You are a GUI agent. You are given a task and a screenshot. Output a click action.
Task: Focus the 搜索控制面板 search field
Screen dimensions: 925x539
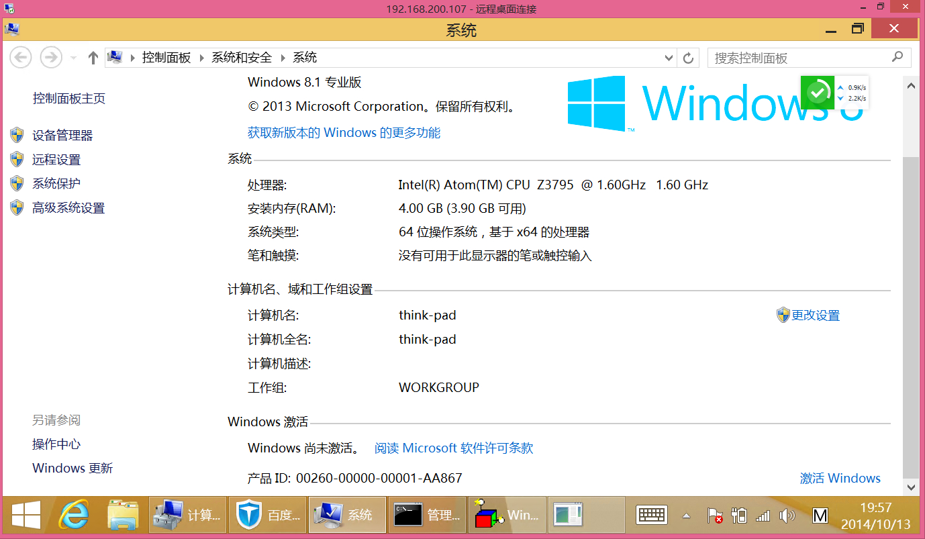pos(809,58)
